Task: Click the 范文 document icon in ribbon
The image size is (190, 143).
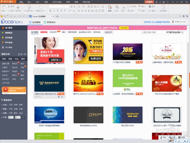Action: (110, 7)
